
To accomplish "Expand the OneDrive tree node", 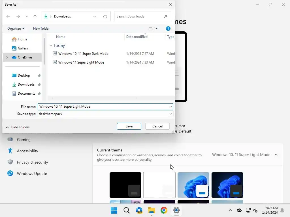I will [7, 57].
